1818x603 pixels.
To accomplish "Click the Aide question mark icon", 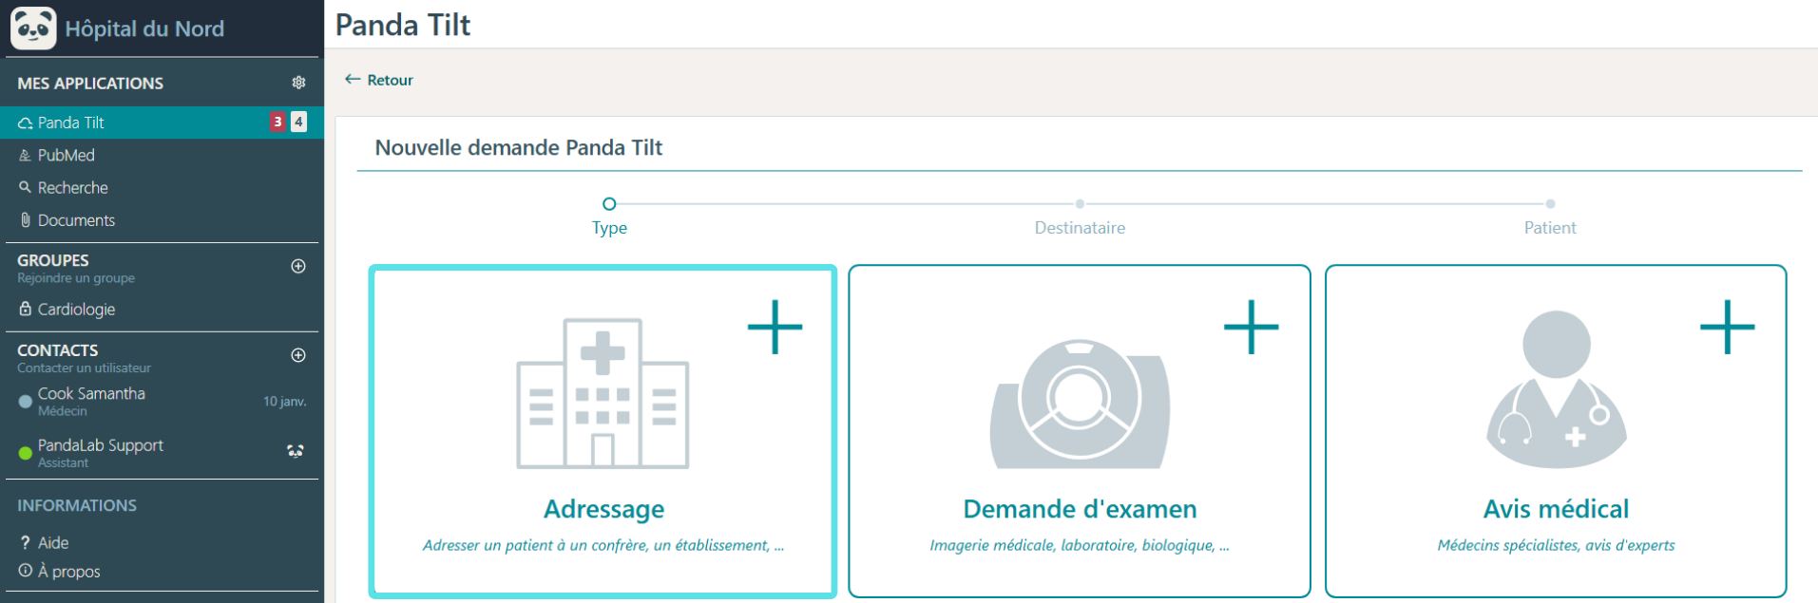I will pyautogui.click(x=25, y=542).
